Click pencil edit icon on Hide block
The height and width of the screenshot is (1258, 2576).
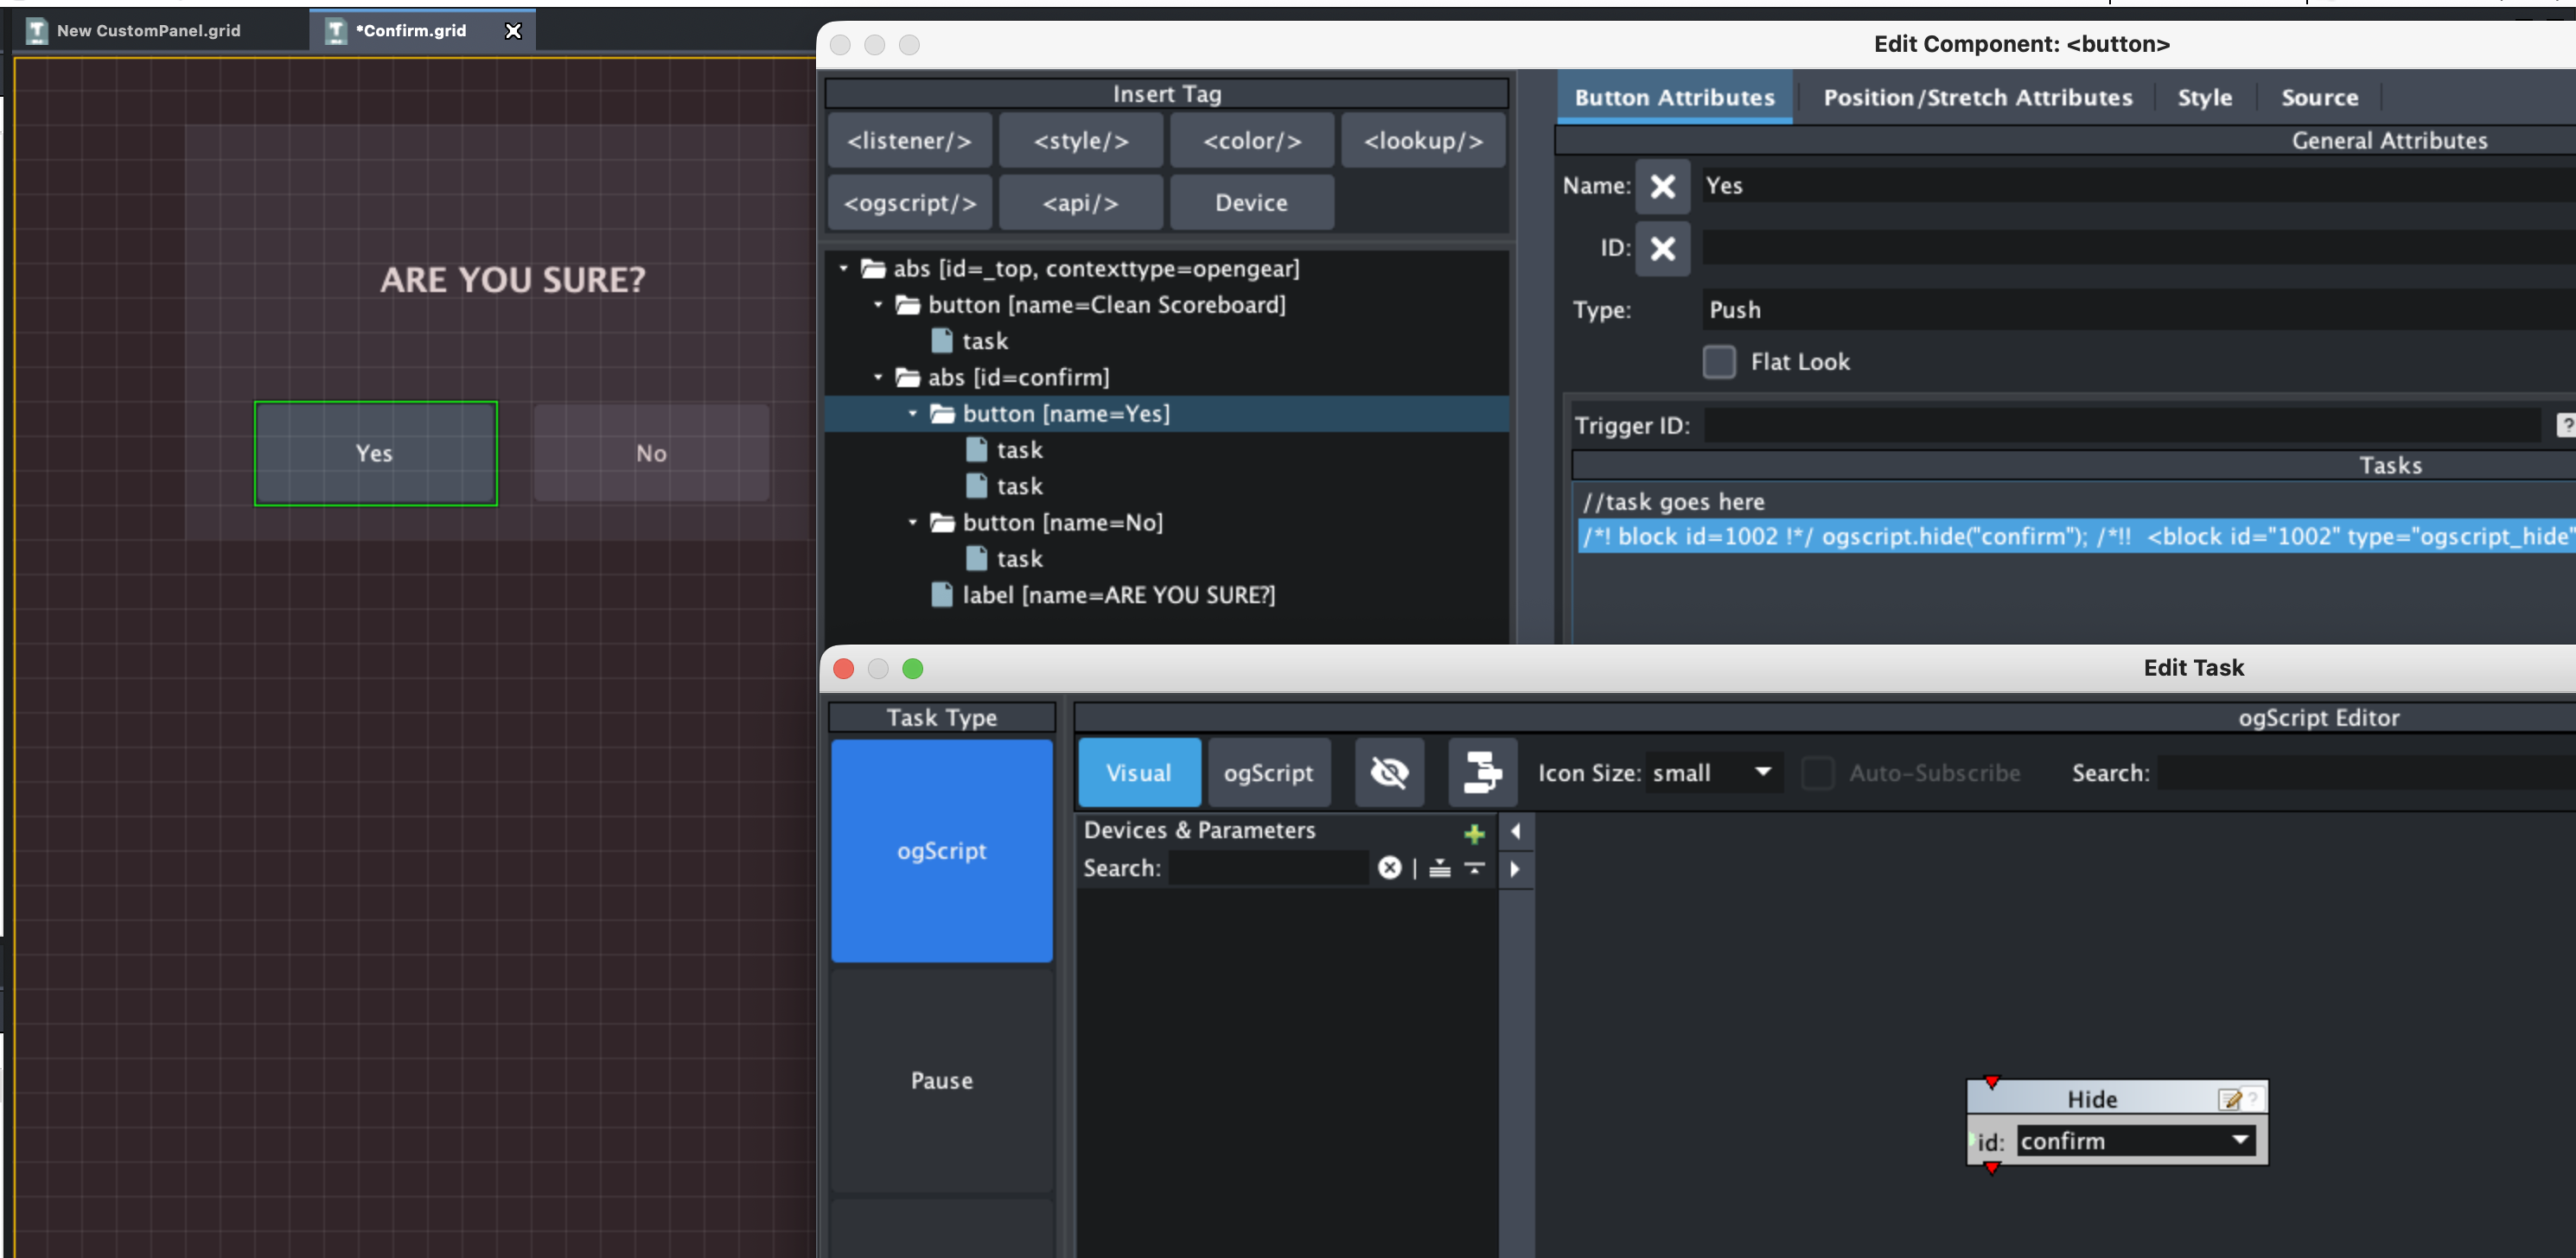pyautogui.click(x=2229, y=1099)
